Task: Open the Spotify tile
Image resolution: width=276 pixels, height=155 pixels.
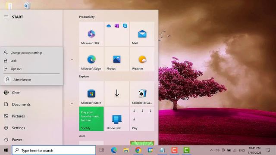Action: pos(91,119)
